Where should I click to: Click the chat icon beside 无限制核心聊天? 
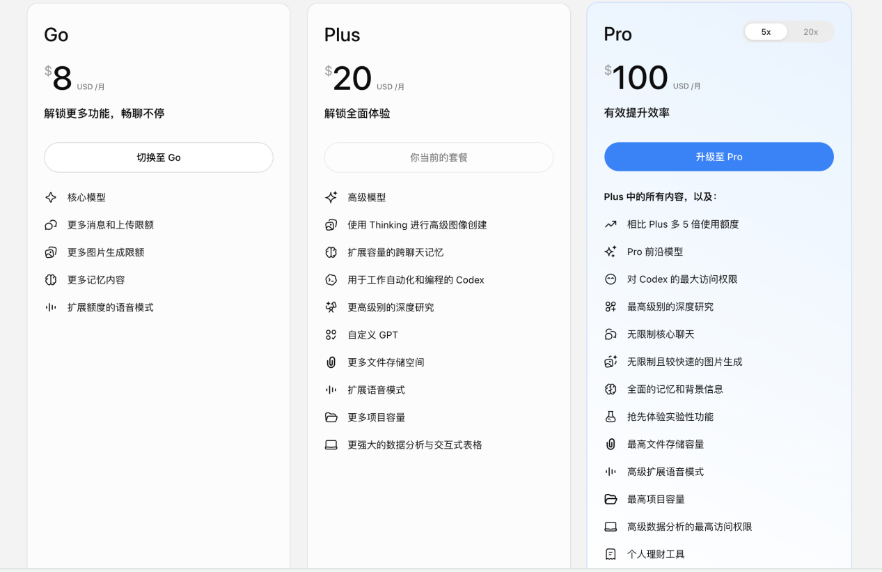[611, 334]
